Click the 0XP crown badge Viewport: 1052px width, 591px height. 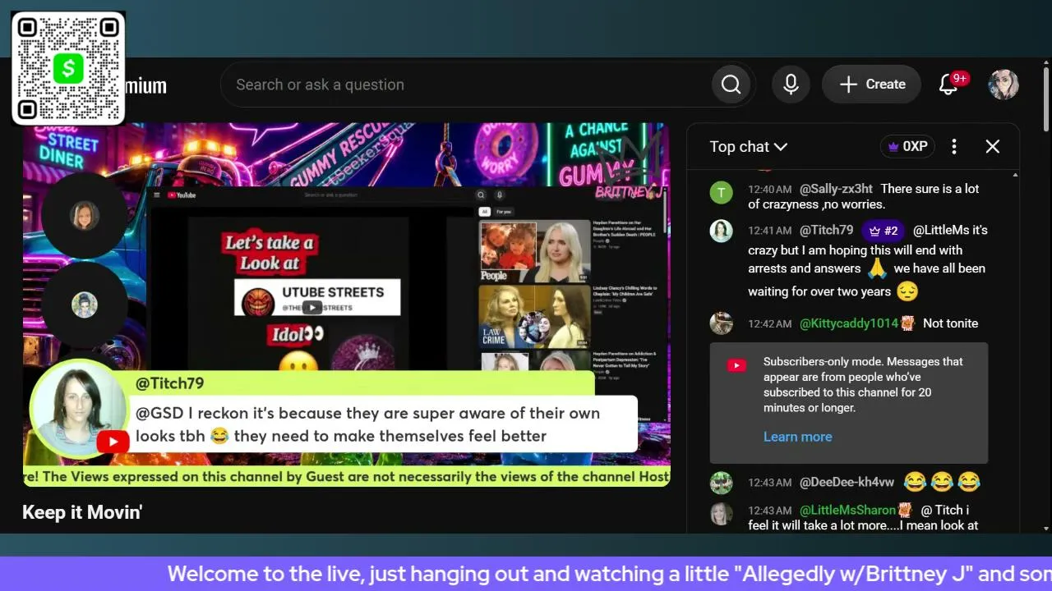(x=907, y=147)
